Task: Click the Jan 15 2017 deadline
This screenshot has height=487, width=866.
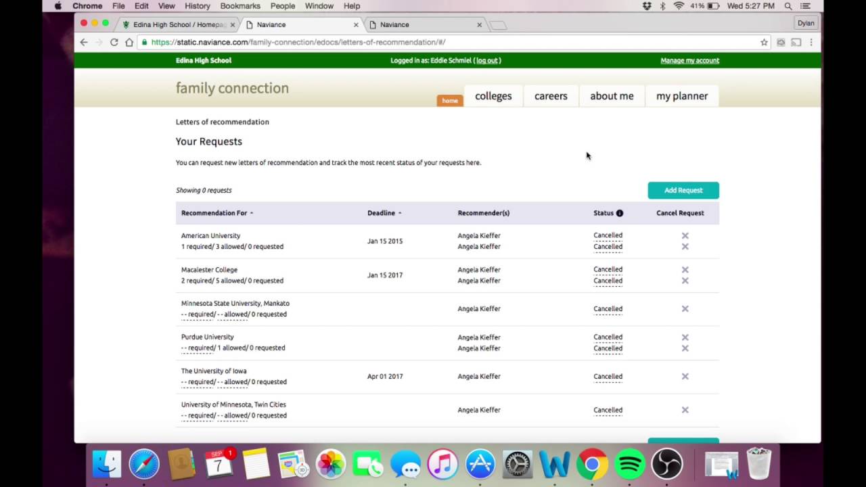Action: coord(385,275)
